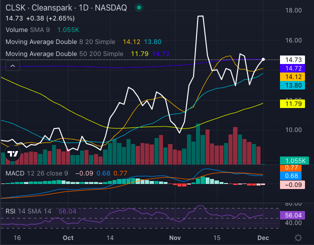Click the teal 13.80 moving average price tag
This screenshot has width=314, height=245.
pos(292,85)
